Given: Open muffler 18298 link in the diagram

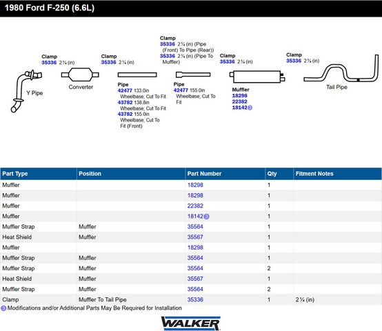Looking at the screenshot, I should (240, 96).
